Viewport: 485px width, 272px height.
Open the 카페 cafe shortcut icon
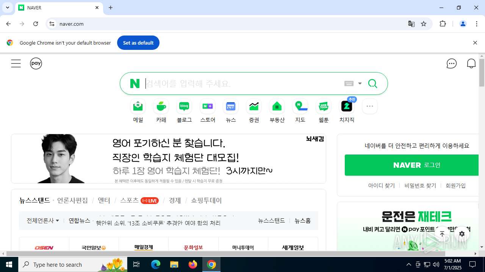pos(161,107)
